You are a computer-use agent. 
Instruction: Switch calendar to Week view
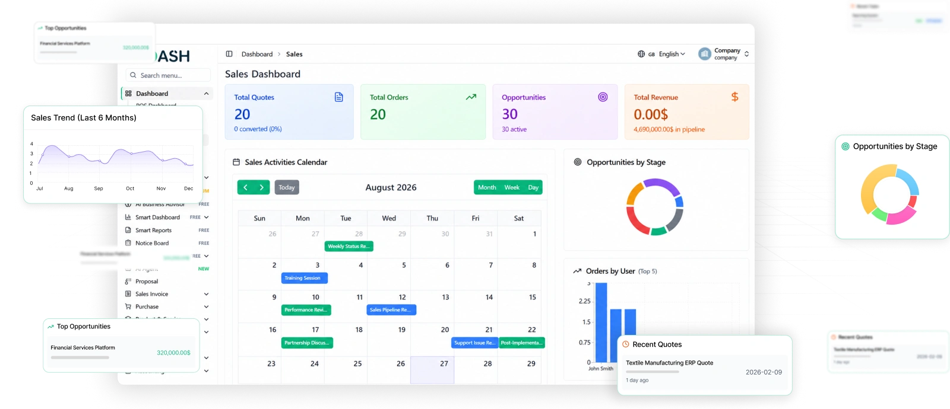(512, 187)
